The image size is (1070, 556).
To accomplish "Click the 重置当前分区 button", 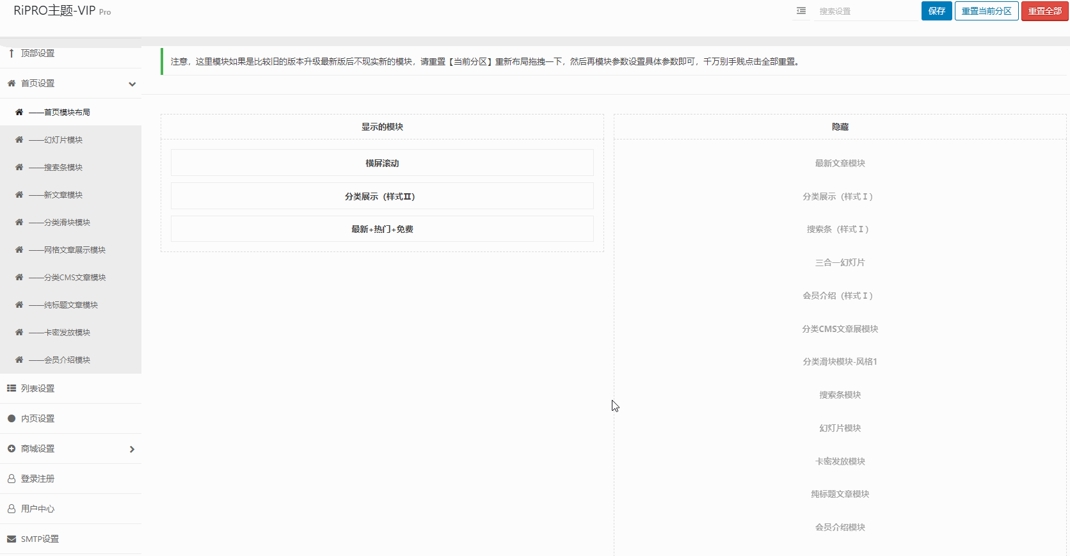I will [x=986, y=11].
